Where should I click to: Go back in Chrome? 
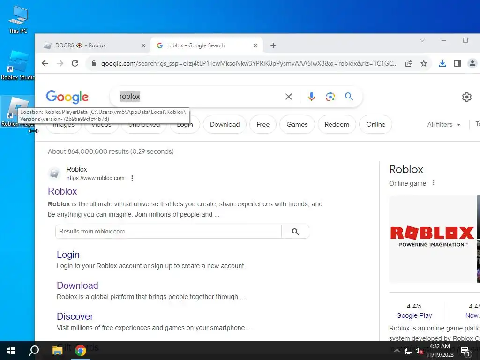[x=45, y=63]
